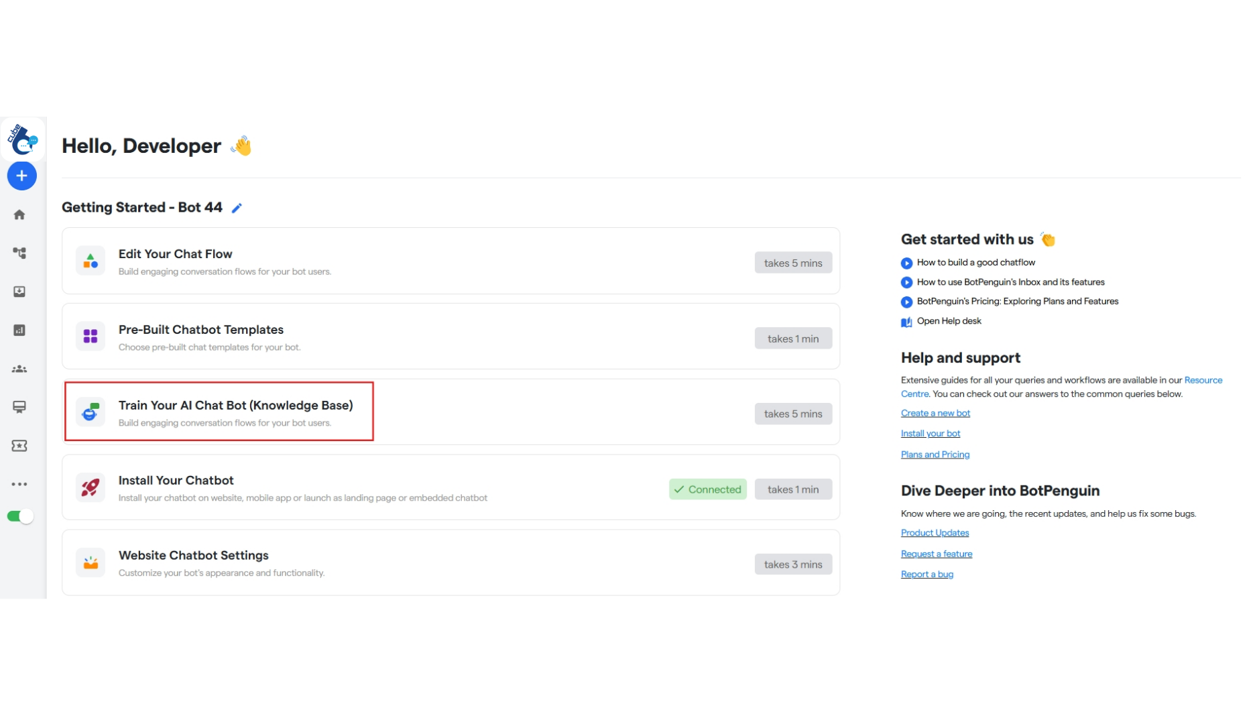The image size is (1251, 724).
Task: Open the team members sidebar icon
Action: [19, 369]
